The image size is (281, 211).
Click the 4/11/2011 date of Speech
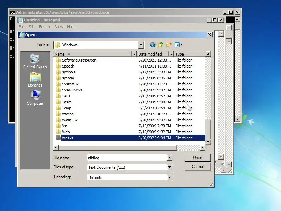pos(155,66)
